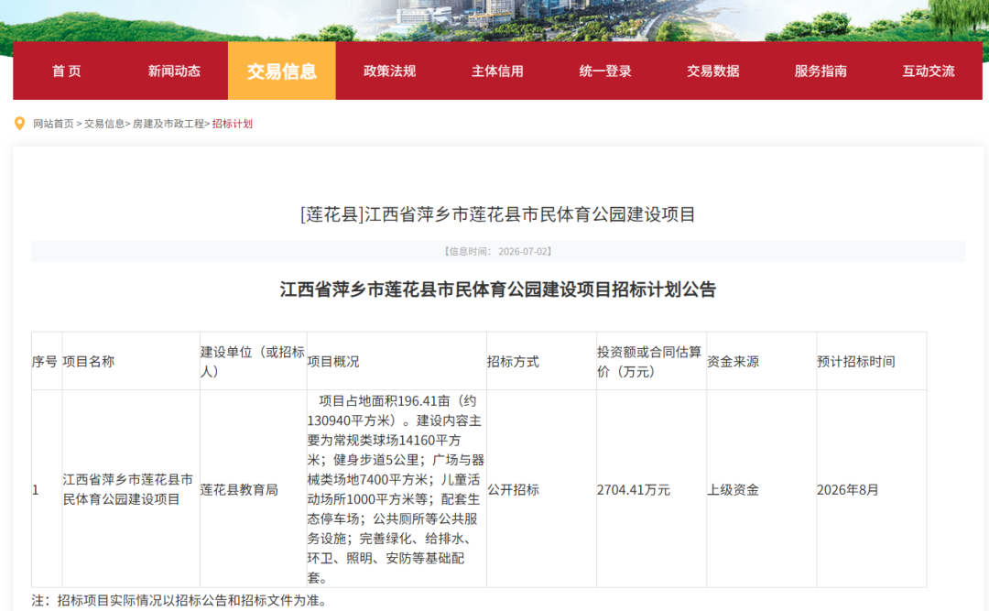Open 主体信用 in navigation bar
The width and height of the screenshot is (989, 611).
497,71
